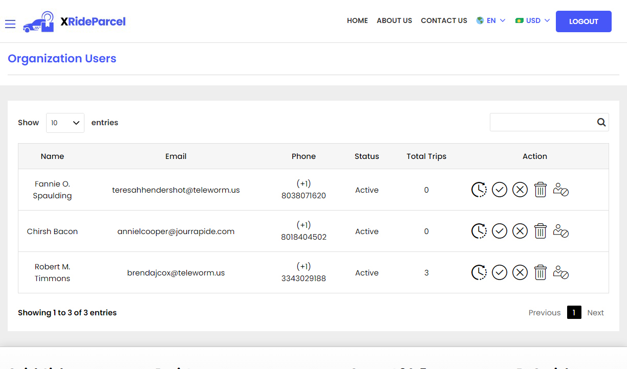Focus the user search input field
Screen dimensions: 627x369
click(x=542, y=122)
